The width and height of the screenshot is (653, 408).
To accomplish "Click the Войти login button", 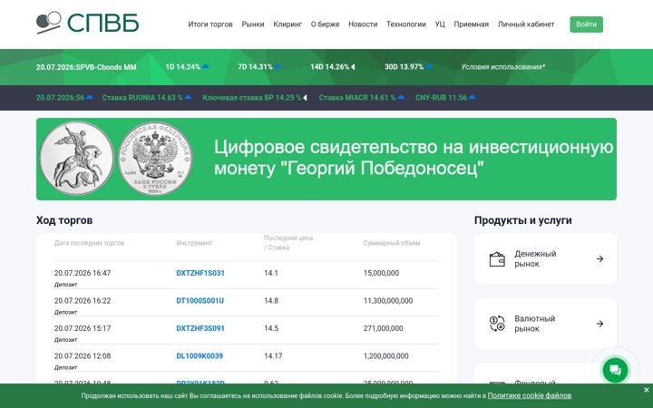I will point(587,24).
